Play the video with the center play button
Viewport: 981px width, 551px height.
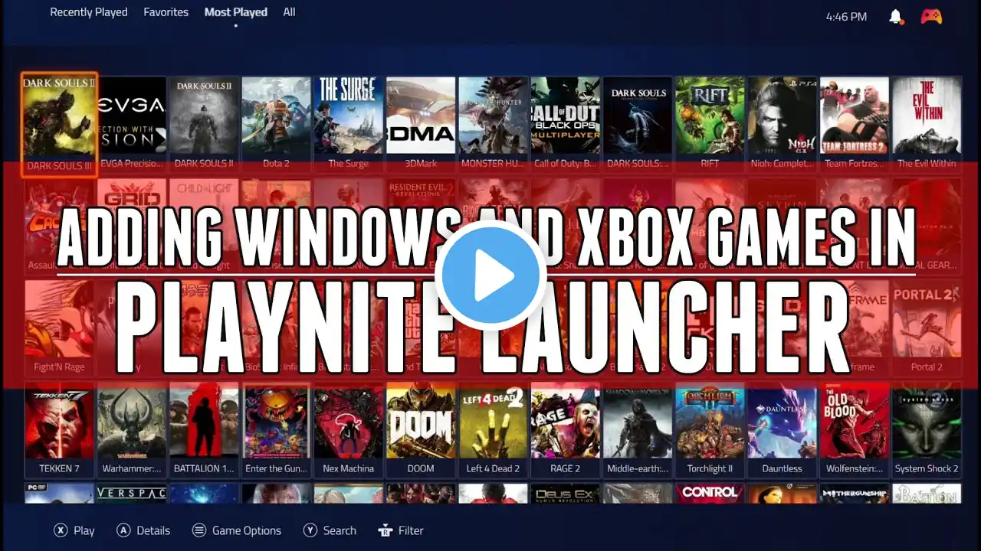coord(490,275)
